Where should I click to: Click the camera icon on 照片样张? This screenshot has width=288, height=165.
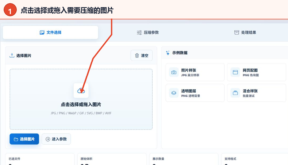(174, 72)
